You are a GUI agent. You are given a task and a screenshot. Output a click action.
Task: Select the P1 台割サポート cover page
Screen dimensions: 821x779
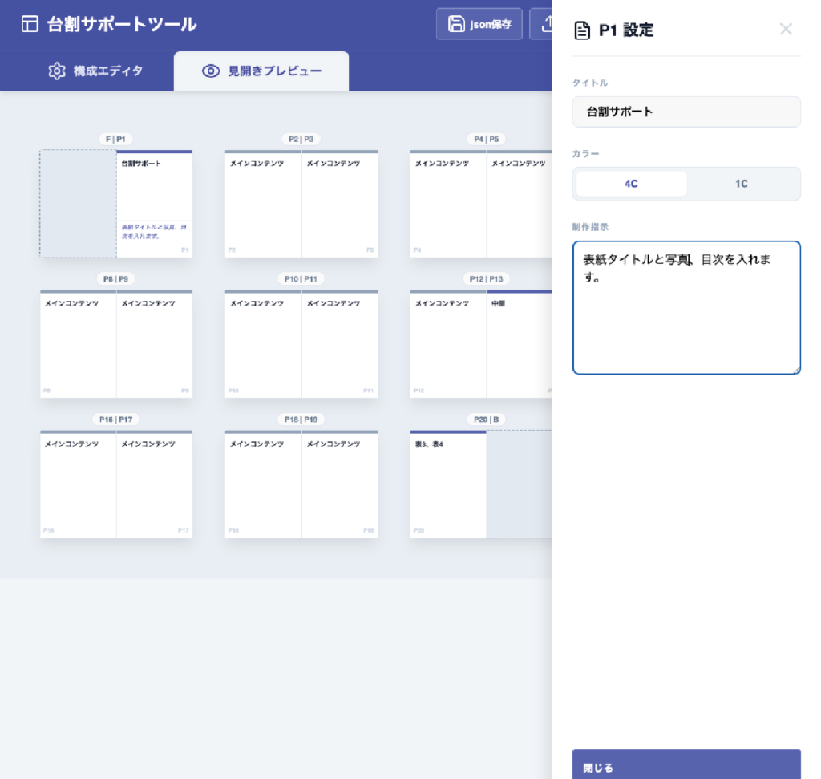pyautogui.click(x=155, y=205)
